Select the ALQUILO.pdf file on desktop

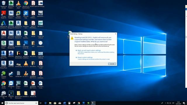pos(33,4)
